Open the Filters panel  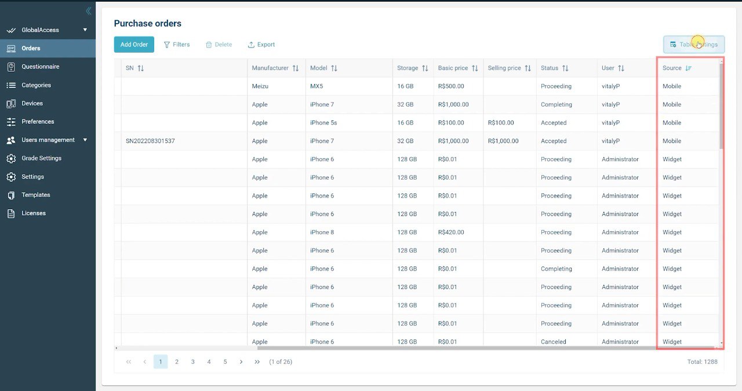point(177,45)
